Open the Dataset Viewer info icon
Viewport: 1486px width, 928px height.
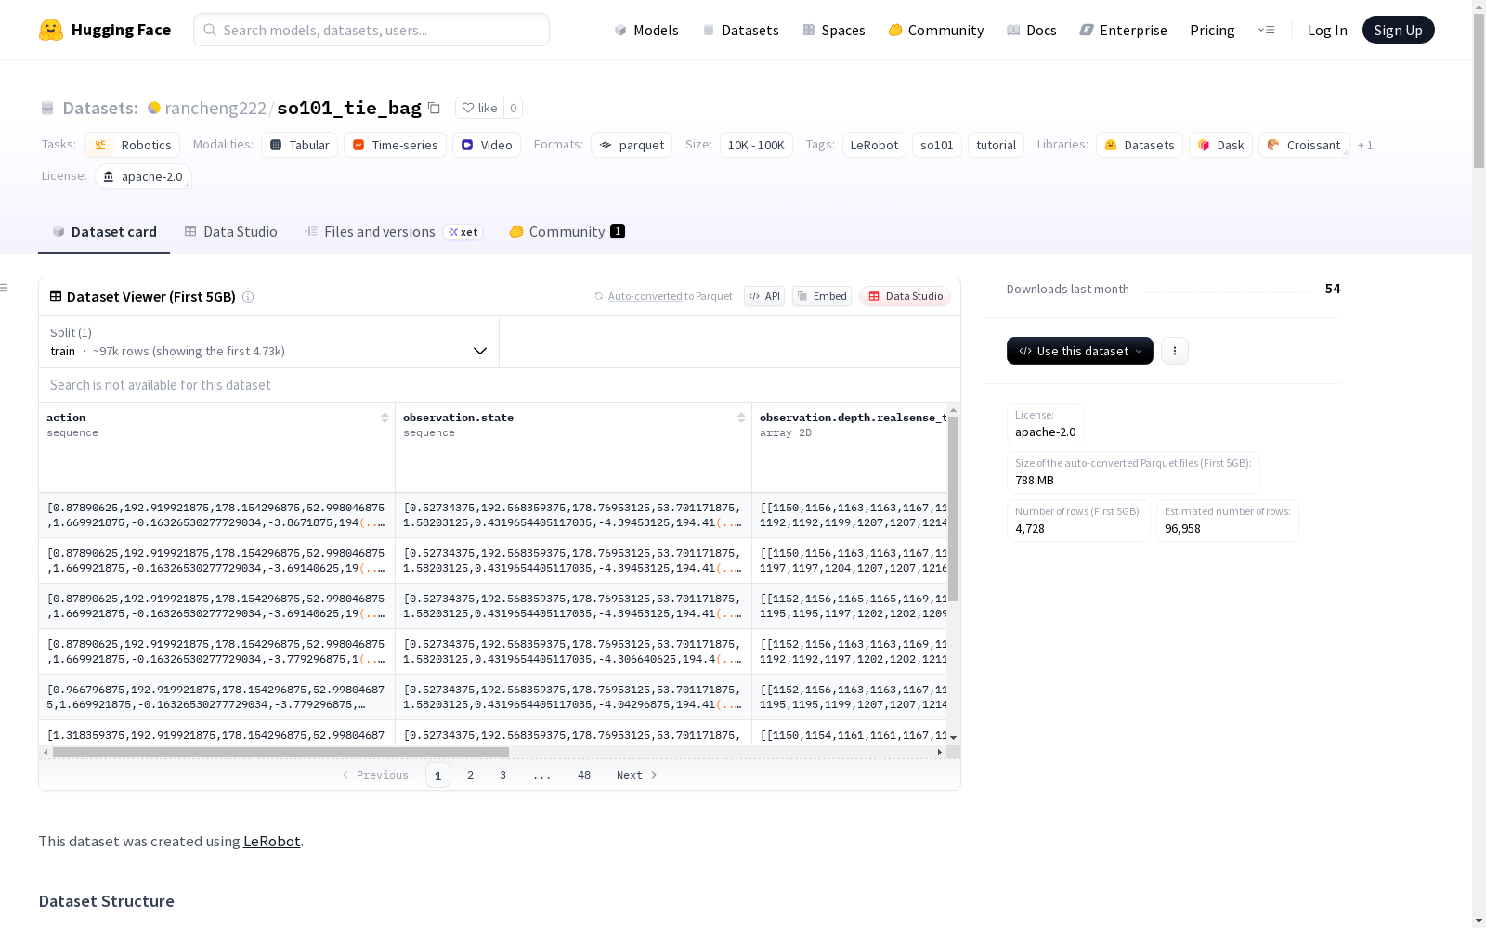248,297
